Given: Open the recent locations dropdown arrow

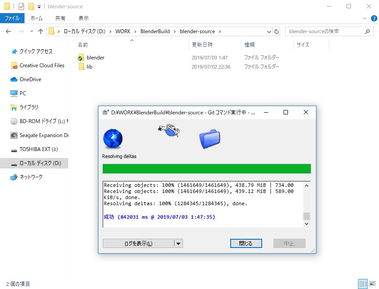Looking at the screenshot, I should (32, 31).
